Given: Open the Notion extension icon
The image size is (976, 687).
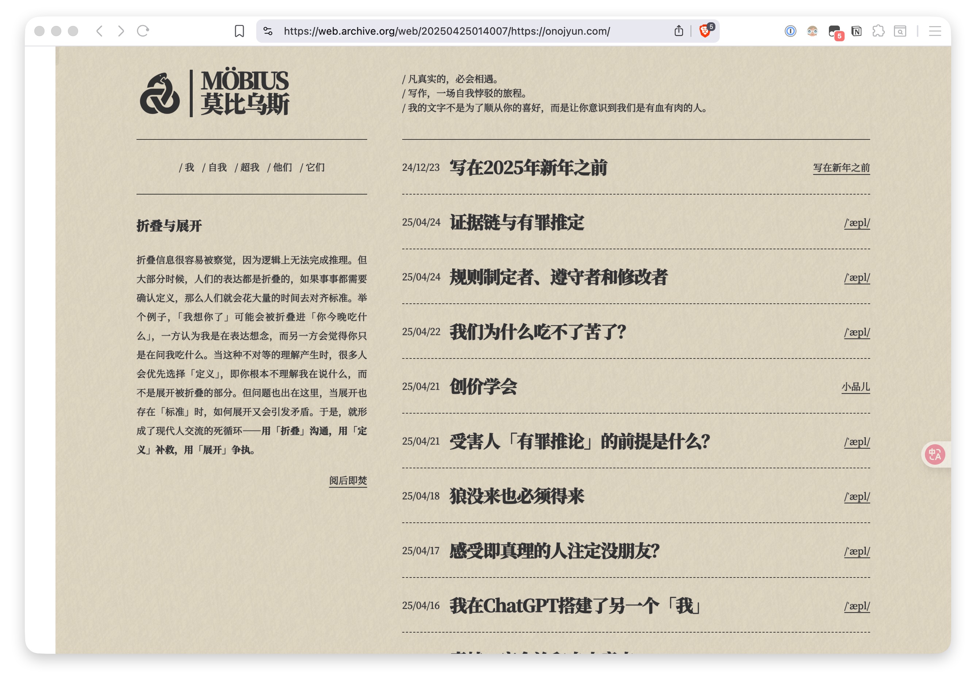Looking at the screenshot, I should [x=857, y=31].
